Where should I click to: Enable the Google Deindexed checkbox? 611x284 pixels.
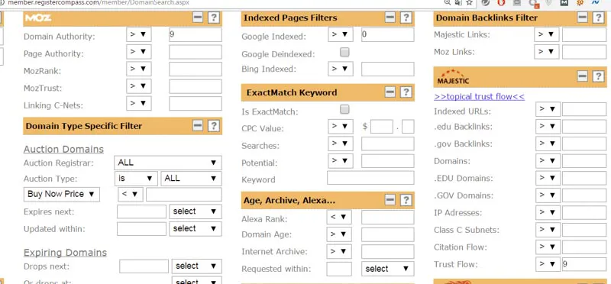tap(344, 52)
